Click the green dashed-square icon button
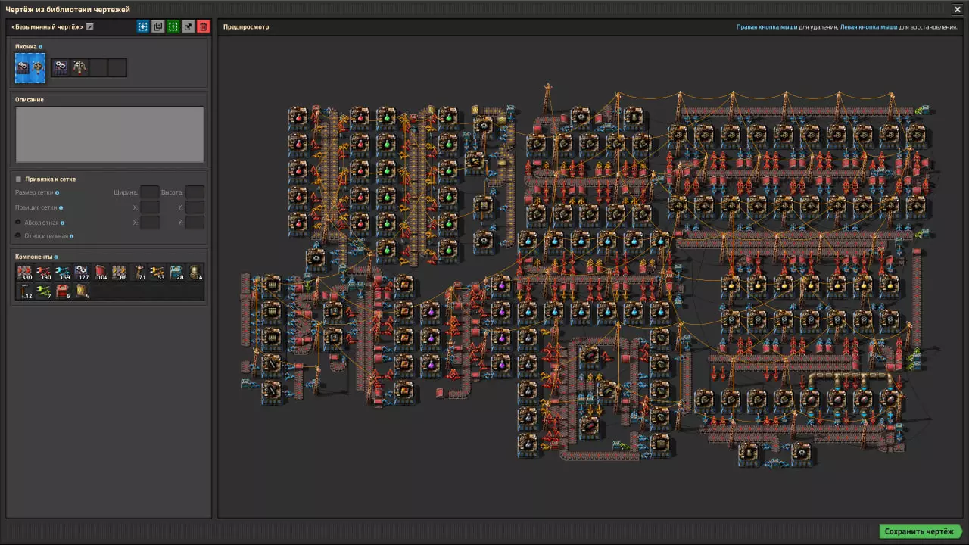969x545 pixels. pyautogui.click(x=173, y=26)
